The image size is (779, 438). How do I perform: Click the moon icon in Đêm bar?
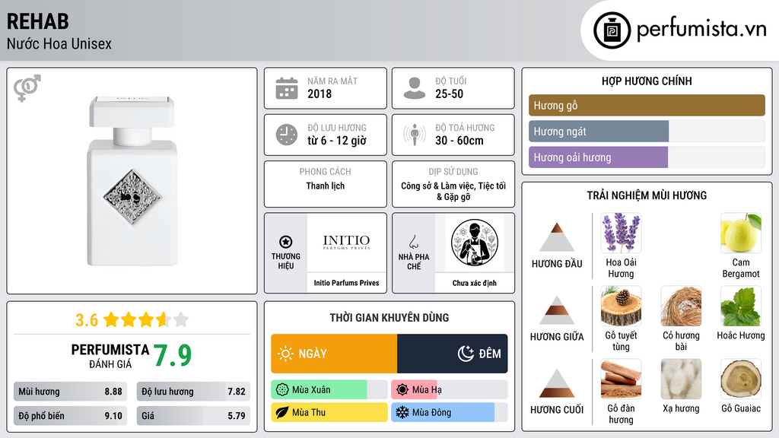pyautogui.click(x=466, y=354)
